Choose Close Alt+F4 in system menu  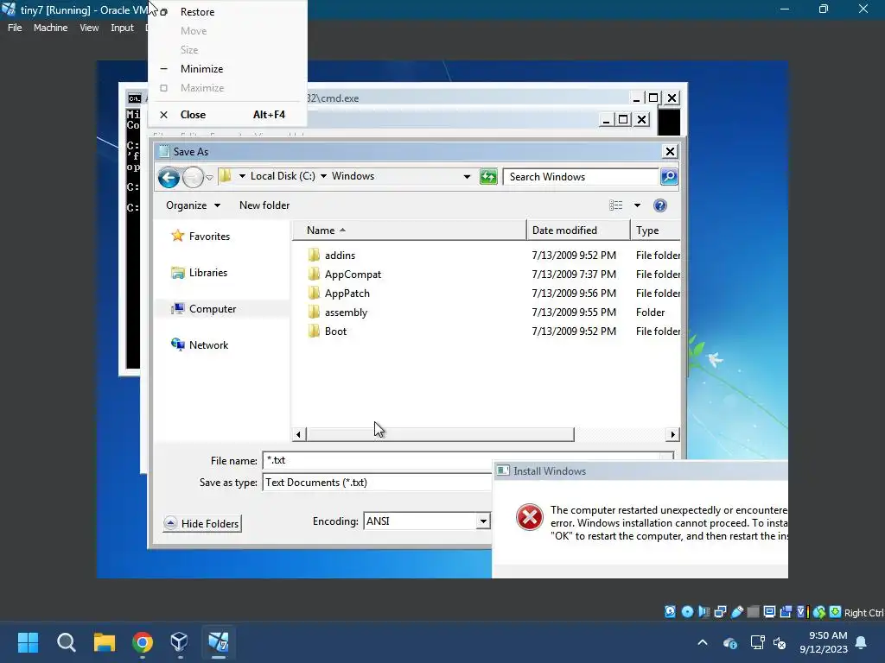[x=227, y=115]
